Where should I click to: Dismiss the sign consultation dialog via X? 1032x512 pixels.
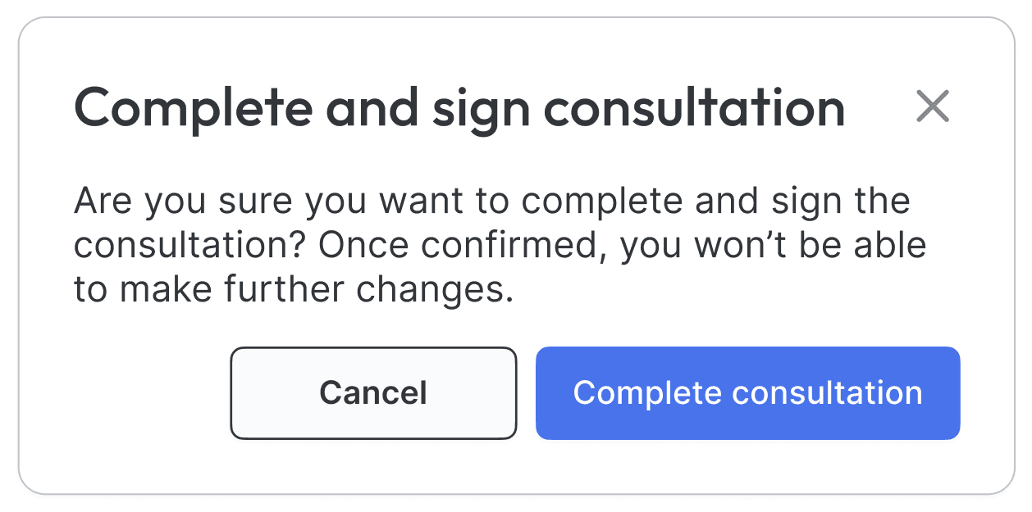[933, 107]
